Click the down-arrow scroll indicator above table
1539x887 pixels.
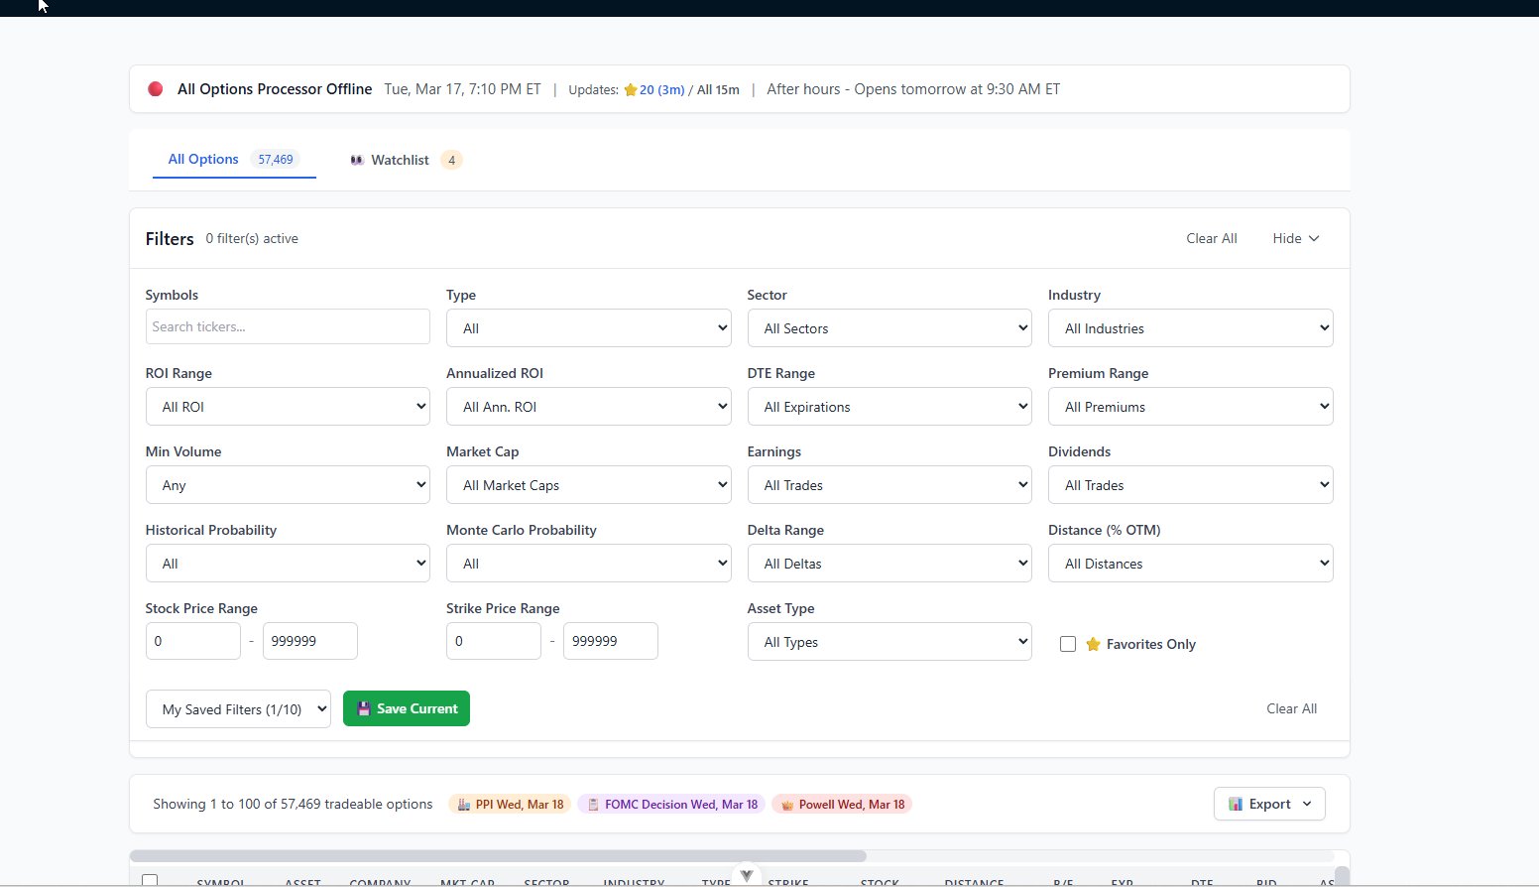click(747, 874)
